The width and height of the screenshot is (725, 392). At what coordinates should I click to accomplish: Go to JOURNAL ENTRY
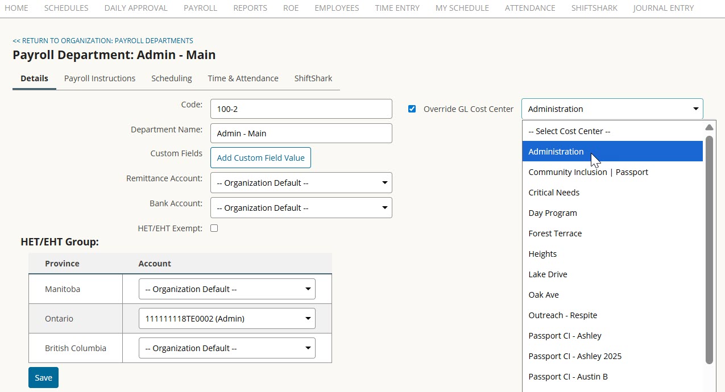point(663,8)
